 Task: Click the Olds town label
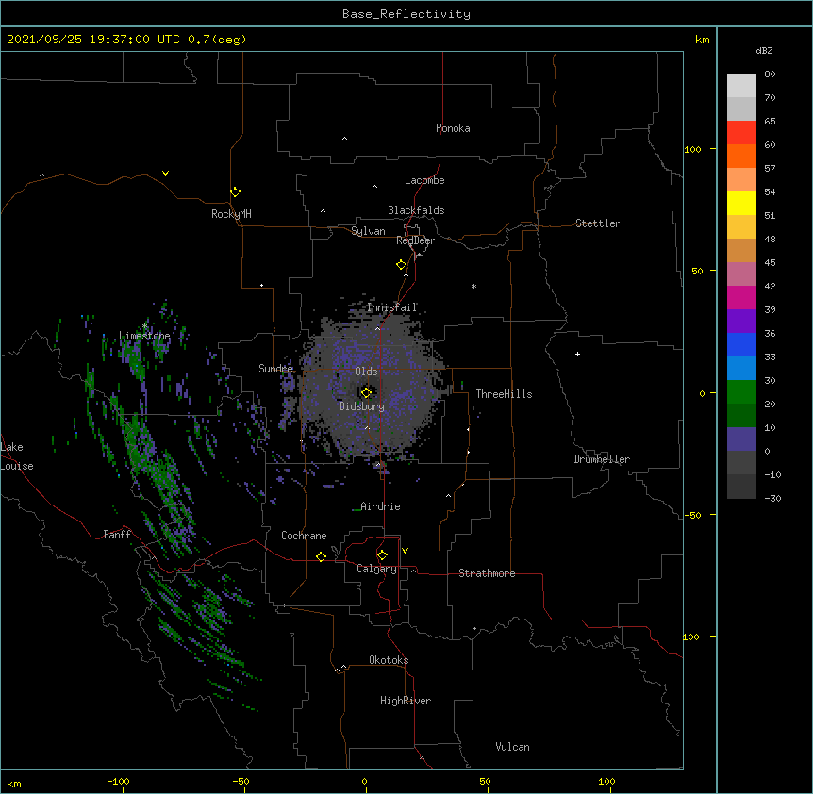point(366,372)
